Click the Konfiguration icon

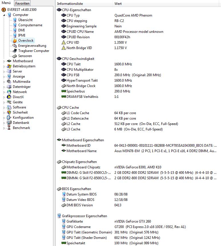(9, 118)
